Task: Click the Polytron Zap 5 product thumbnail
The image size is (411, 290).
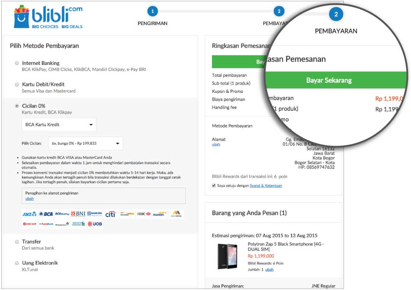Action: (x=228, y=256)
